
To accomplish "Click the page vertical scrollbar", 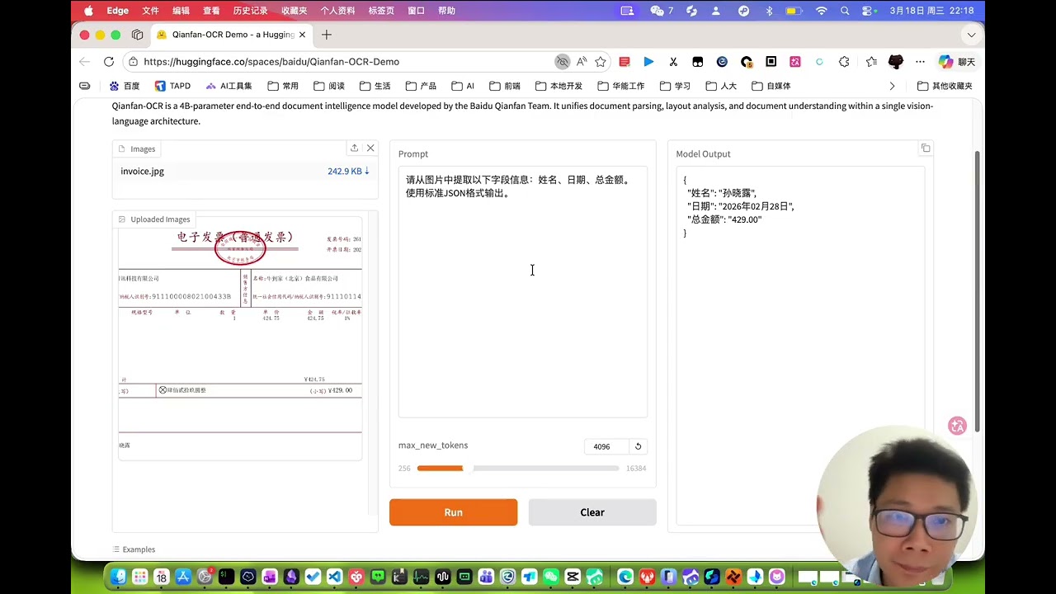I will click(x=978, y=291).
